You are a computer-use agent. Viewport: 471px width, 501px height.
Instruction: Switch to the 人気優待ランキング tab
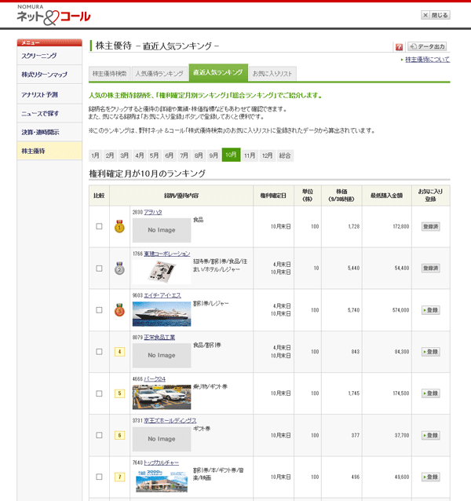coord(159,74)
